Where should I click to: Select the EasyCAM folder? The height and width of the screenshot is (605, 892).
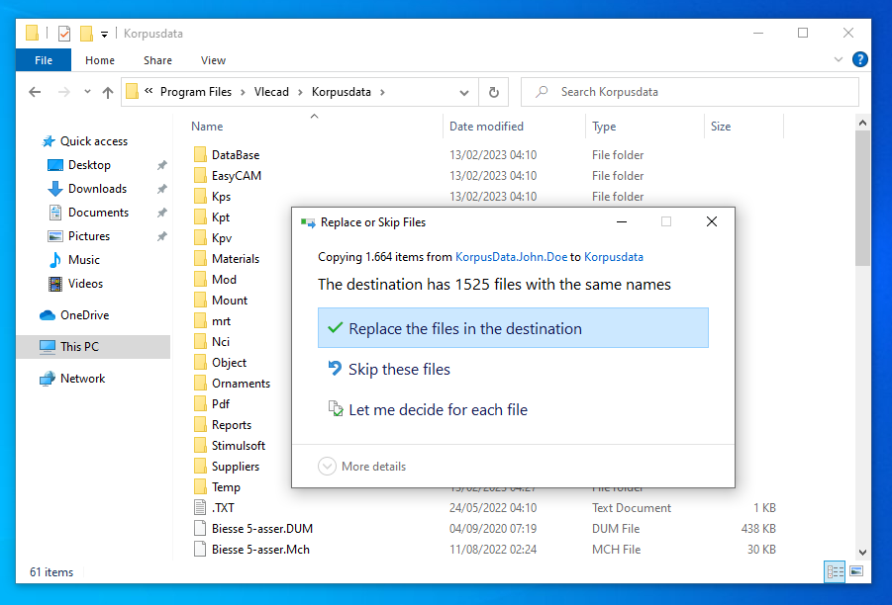point(236,176)
